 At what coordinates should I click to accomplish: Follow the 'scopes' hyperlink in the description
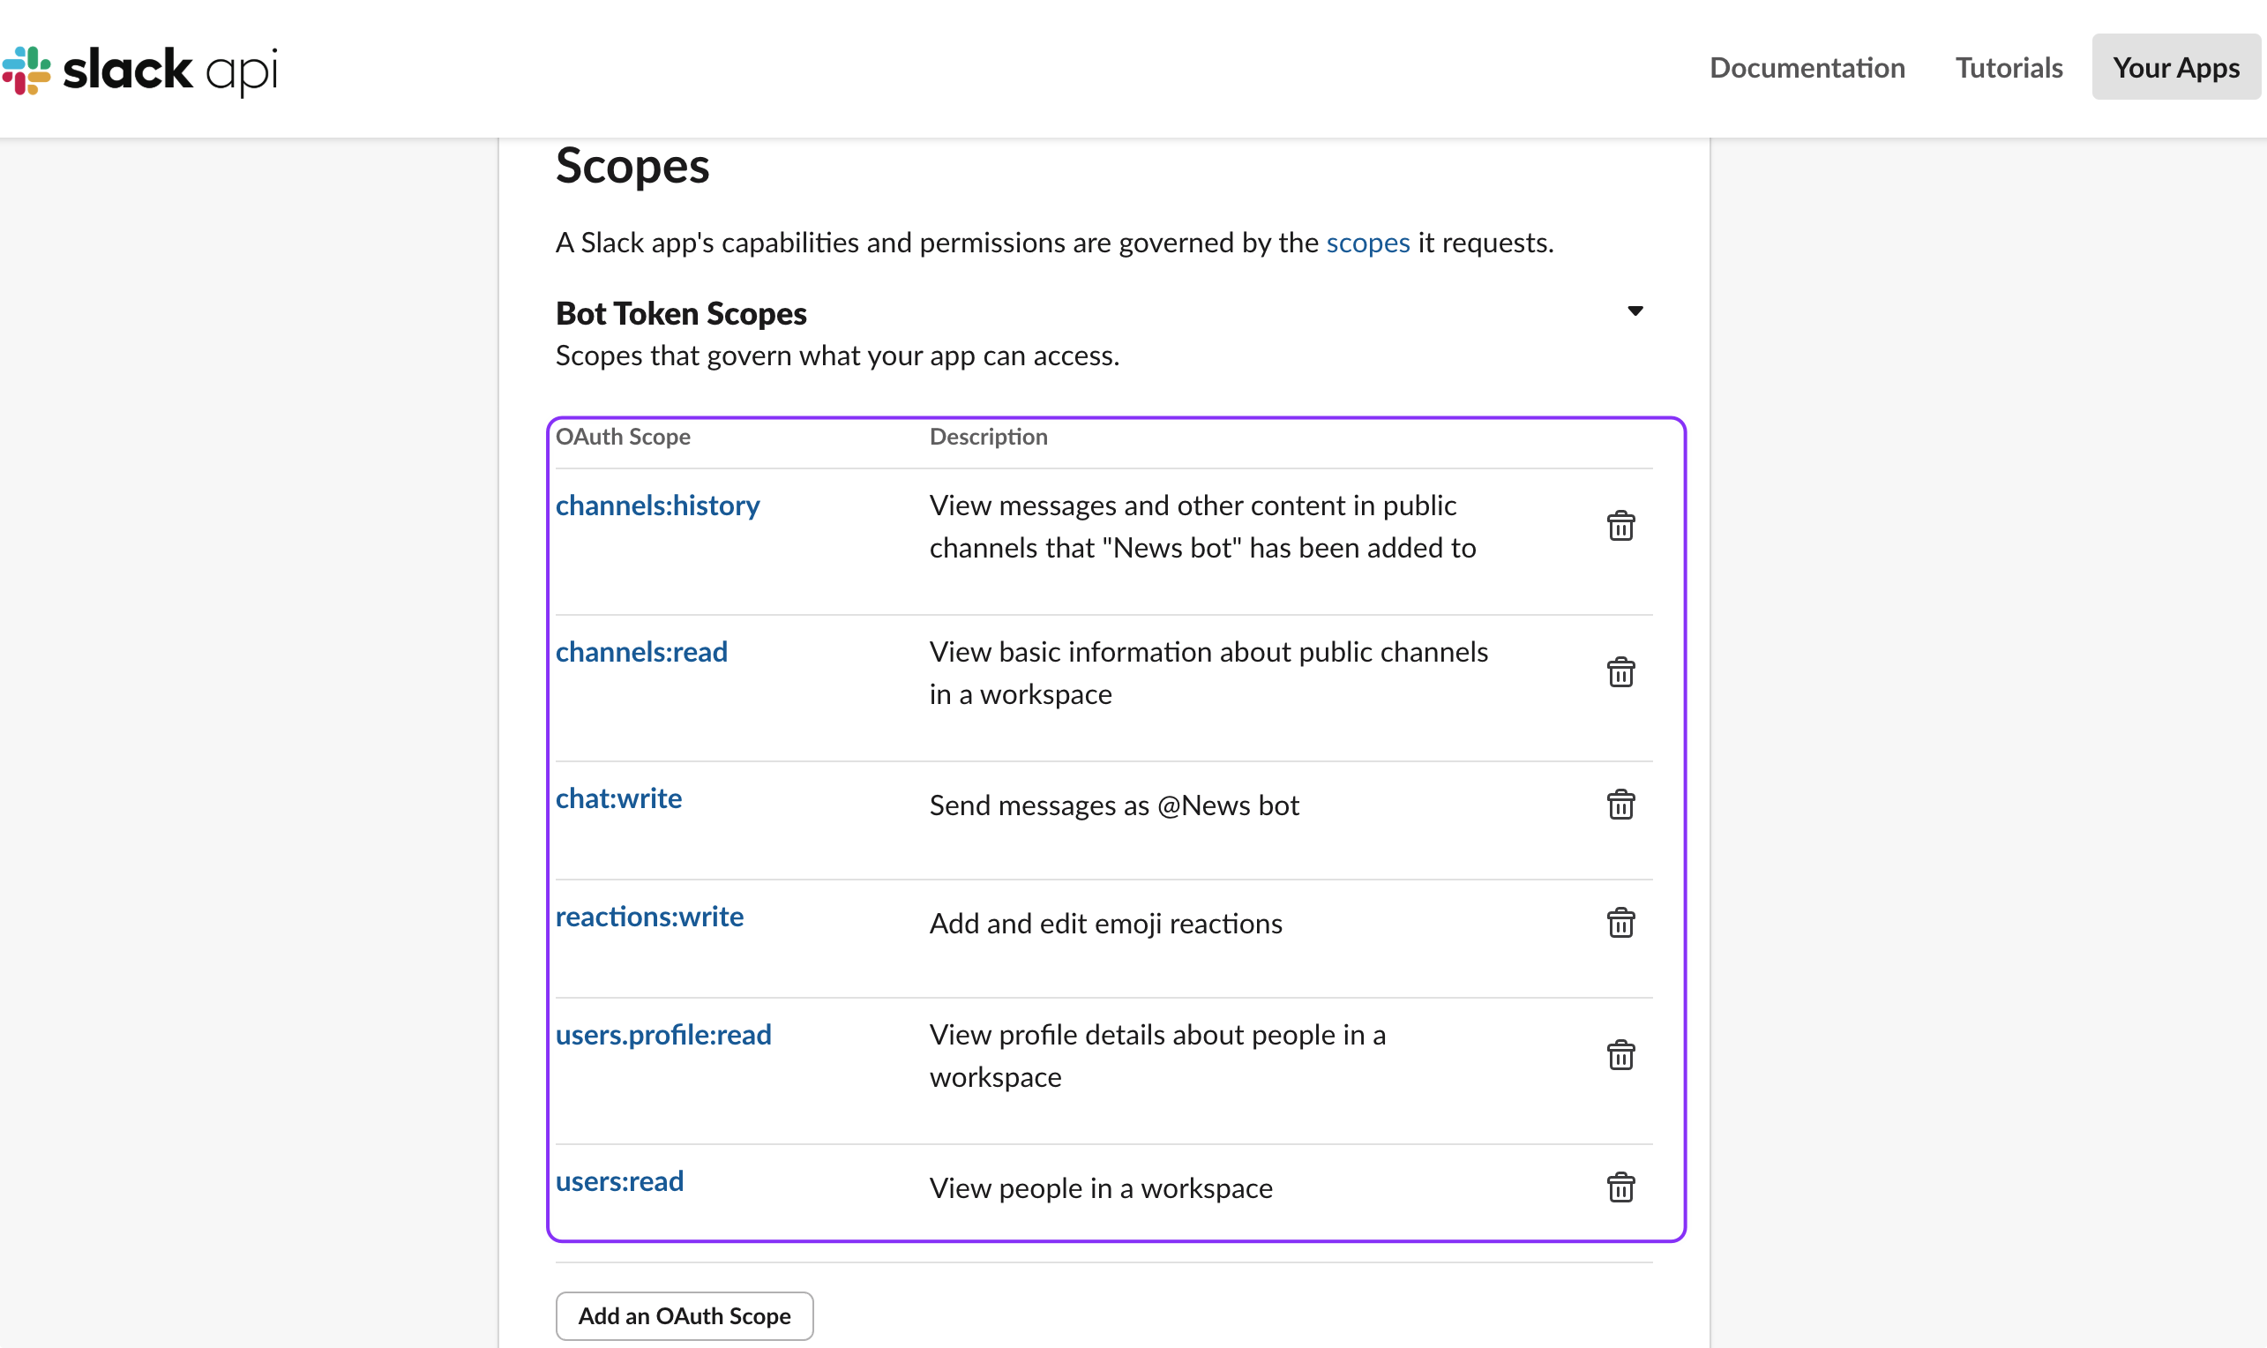point(1367,243)
